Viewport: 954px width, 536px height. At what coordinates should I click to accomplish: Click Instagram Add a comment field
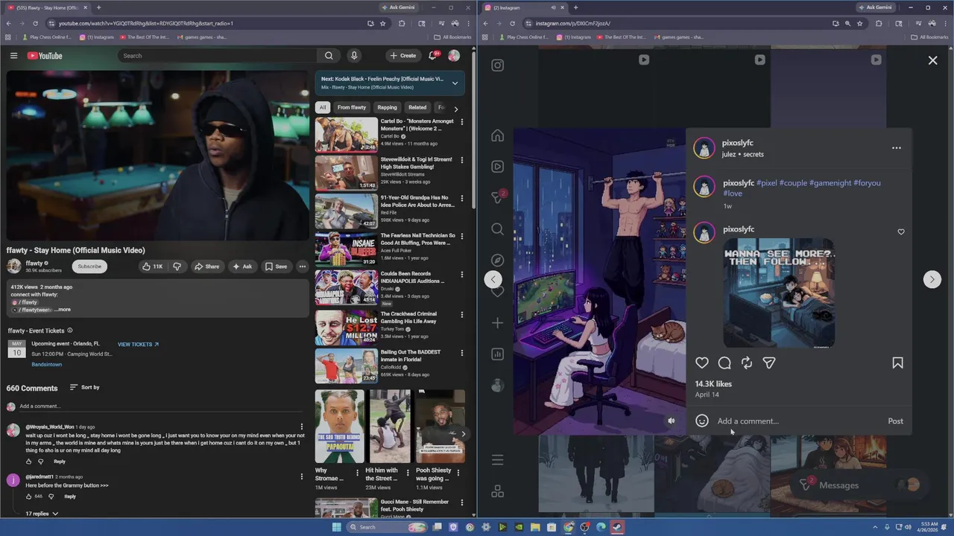797,421
